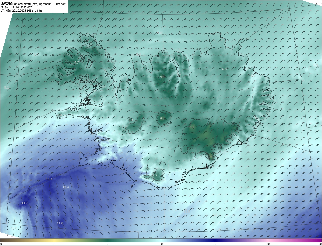Click the 4.7 value label on the Westfjords
Image resolution: width=322 pixels, height=246 pixels.
[77, 62]
